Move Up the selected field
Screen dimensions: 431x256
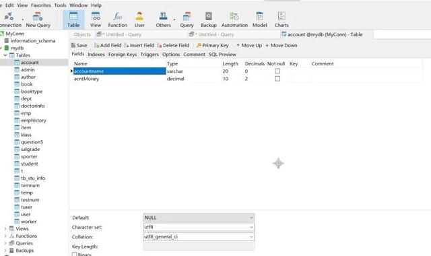pyautogui.click(x=249, y=45)
